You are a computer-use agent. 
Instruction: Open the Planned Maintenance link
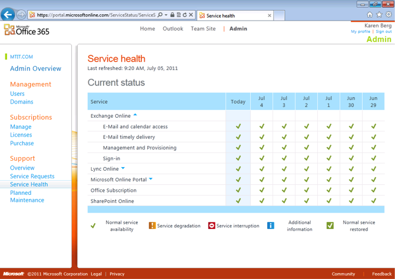(27, 197)
